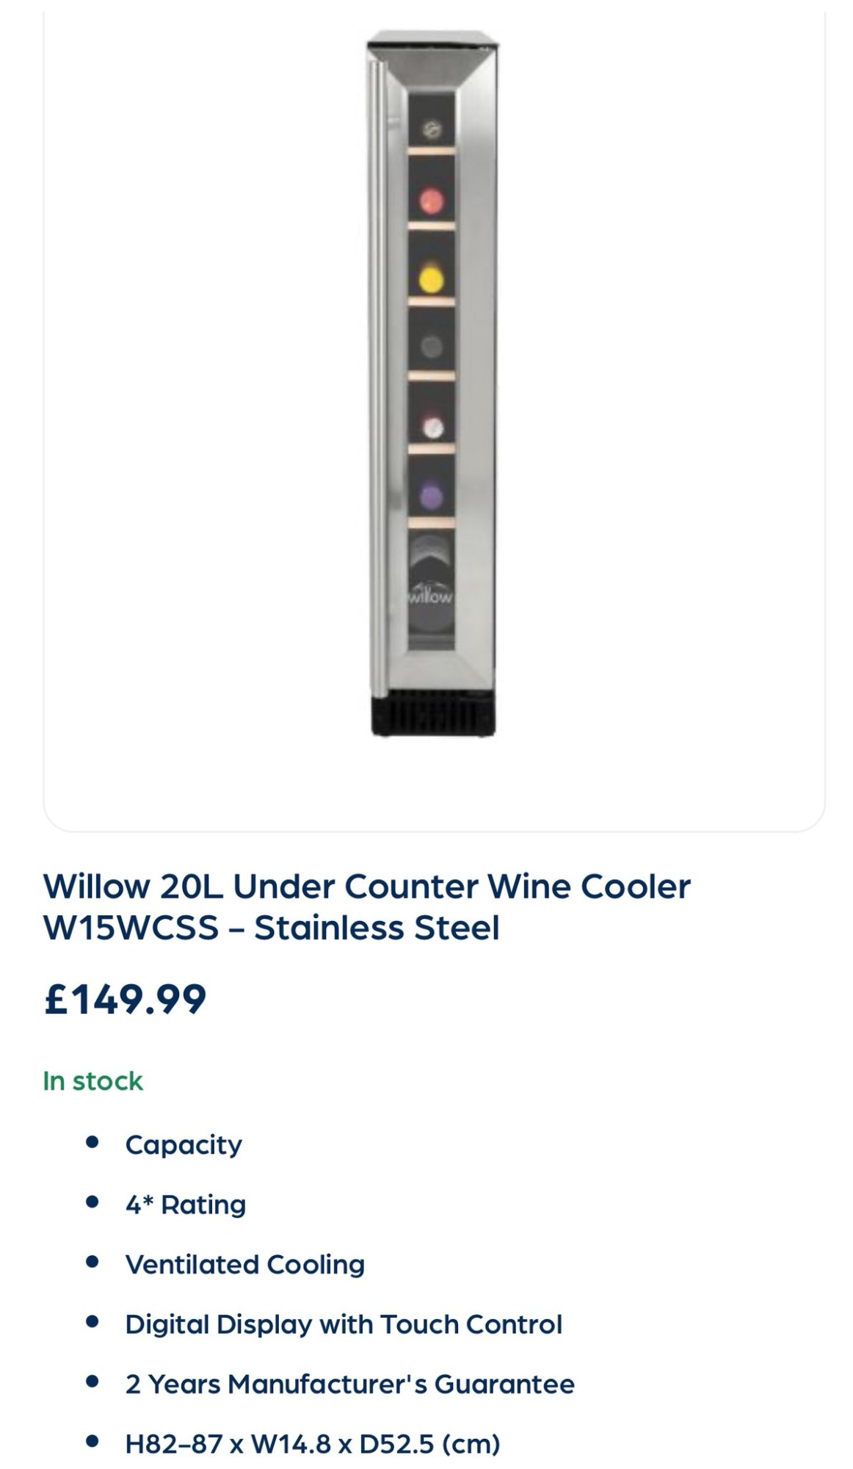The image size is (853, 1469).
Task: Click the red bottle cap in cooler
Action: 432,200
